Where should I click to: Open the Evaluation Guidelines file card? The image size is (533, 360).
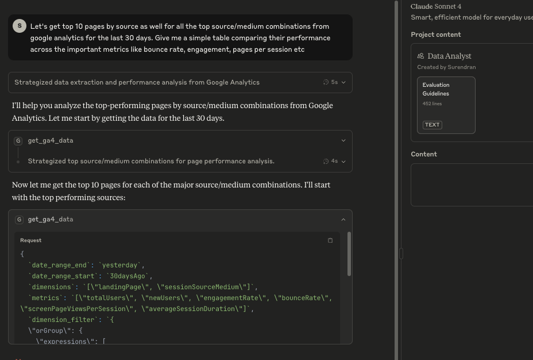[446, 105]
